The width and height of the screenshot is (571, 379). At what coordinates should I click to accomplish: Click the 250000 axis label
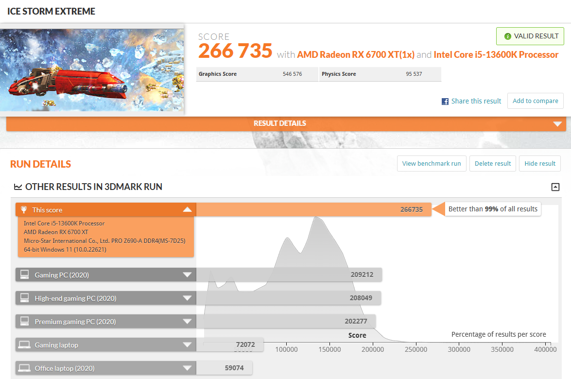click(x=416, y=349)
